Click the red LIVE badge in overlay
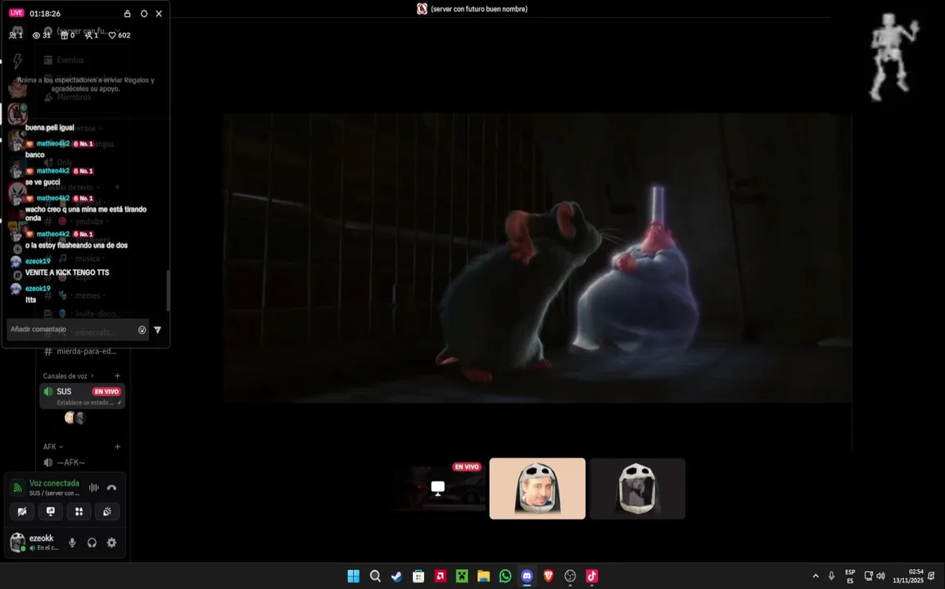The image size is (945, 589). (x=16, y=12)
